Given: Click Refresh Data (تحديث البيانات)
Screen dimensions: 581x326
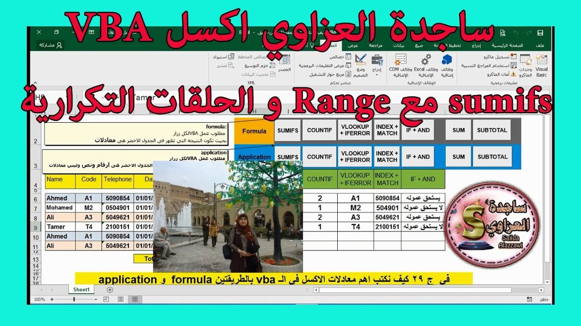Looking at the screenshot, I should pyautogui.click(x=258, y=74).
